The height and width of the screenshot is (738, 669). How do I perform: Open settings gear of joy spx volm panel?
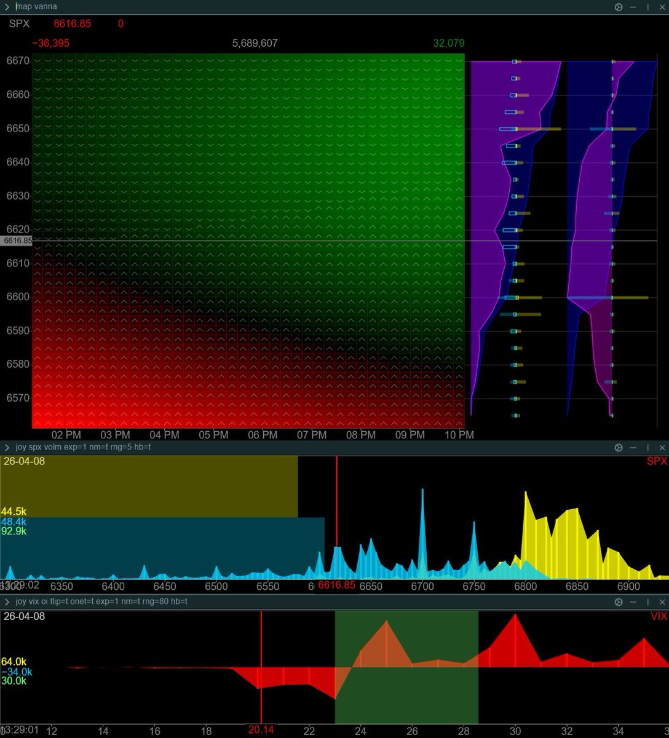coord(619,448)
